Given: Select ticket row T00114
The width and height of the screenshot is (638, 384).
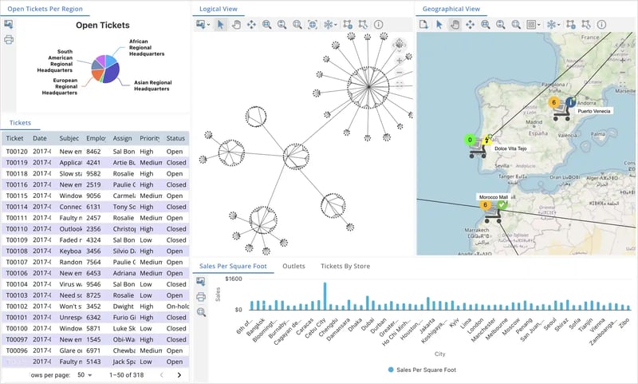Looking at the screenshot, I should coord(95,207).
